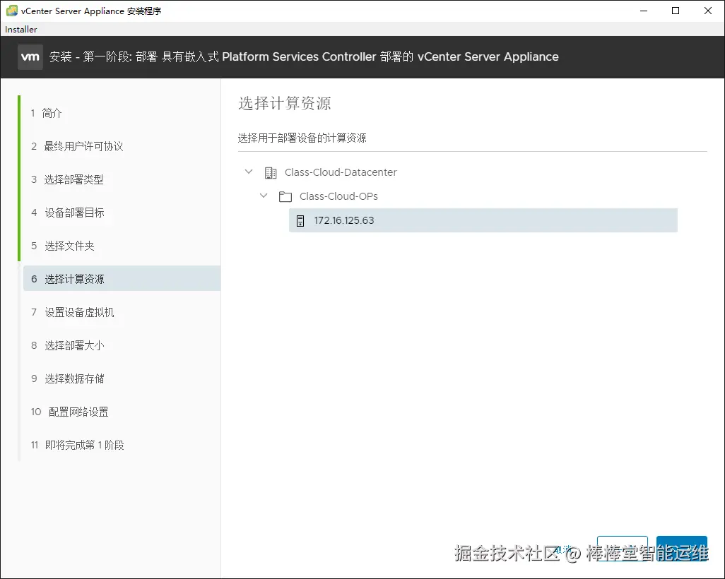Image resolution: width=725 pixels, height=579 pixels.
Task: Select step 7 设置设备虚拟机
Action: click(x=73, y=312)
